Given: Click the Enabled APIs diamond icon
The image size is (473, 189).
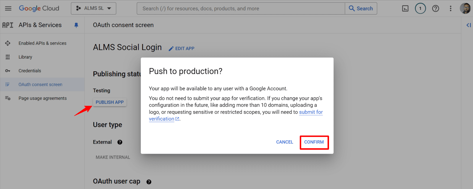Looking at the screenshot, I should (8, 43).
